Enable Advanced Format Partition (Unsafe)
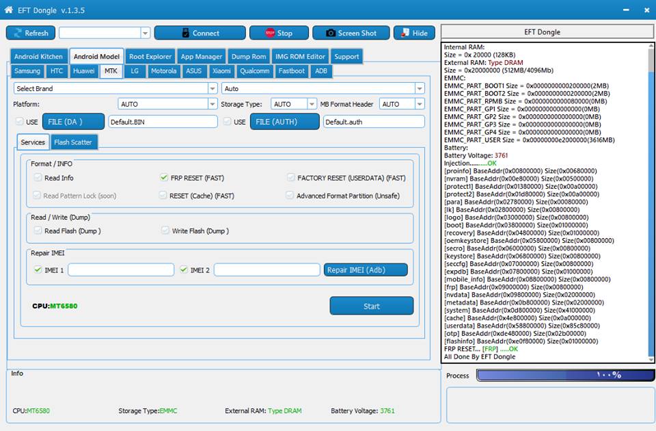The image size is (656, 431). click(290, 195)
